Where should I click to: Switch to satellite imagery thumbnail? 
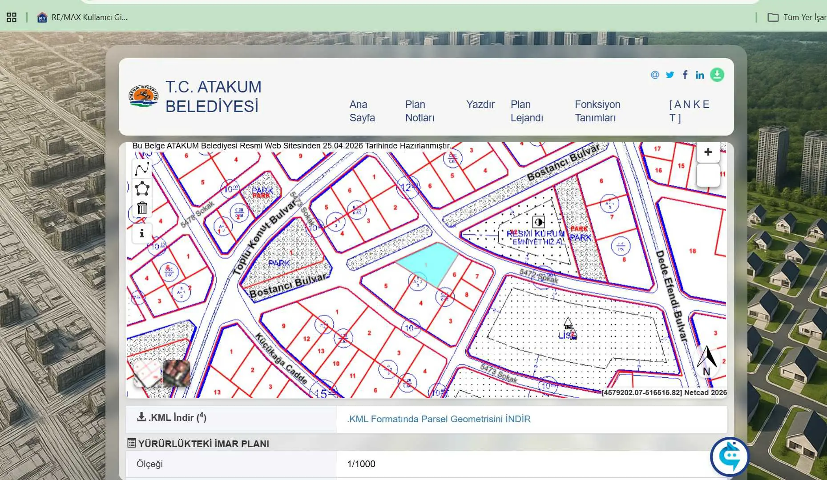click(177, 373)
